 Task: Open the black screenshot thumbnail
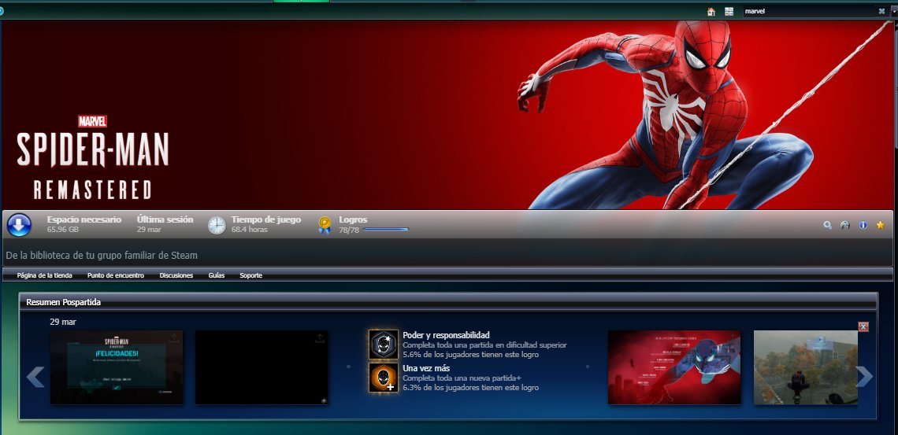tap(262, 367)
